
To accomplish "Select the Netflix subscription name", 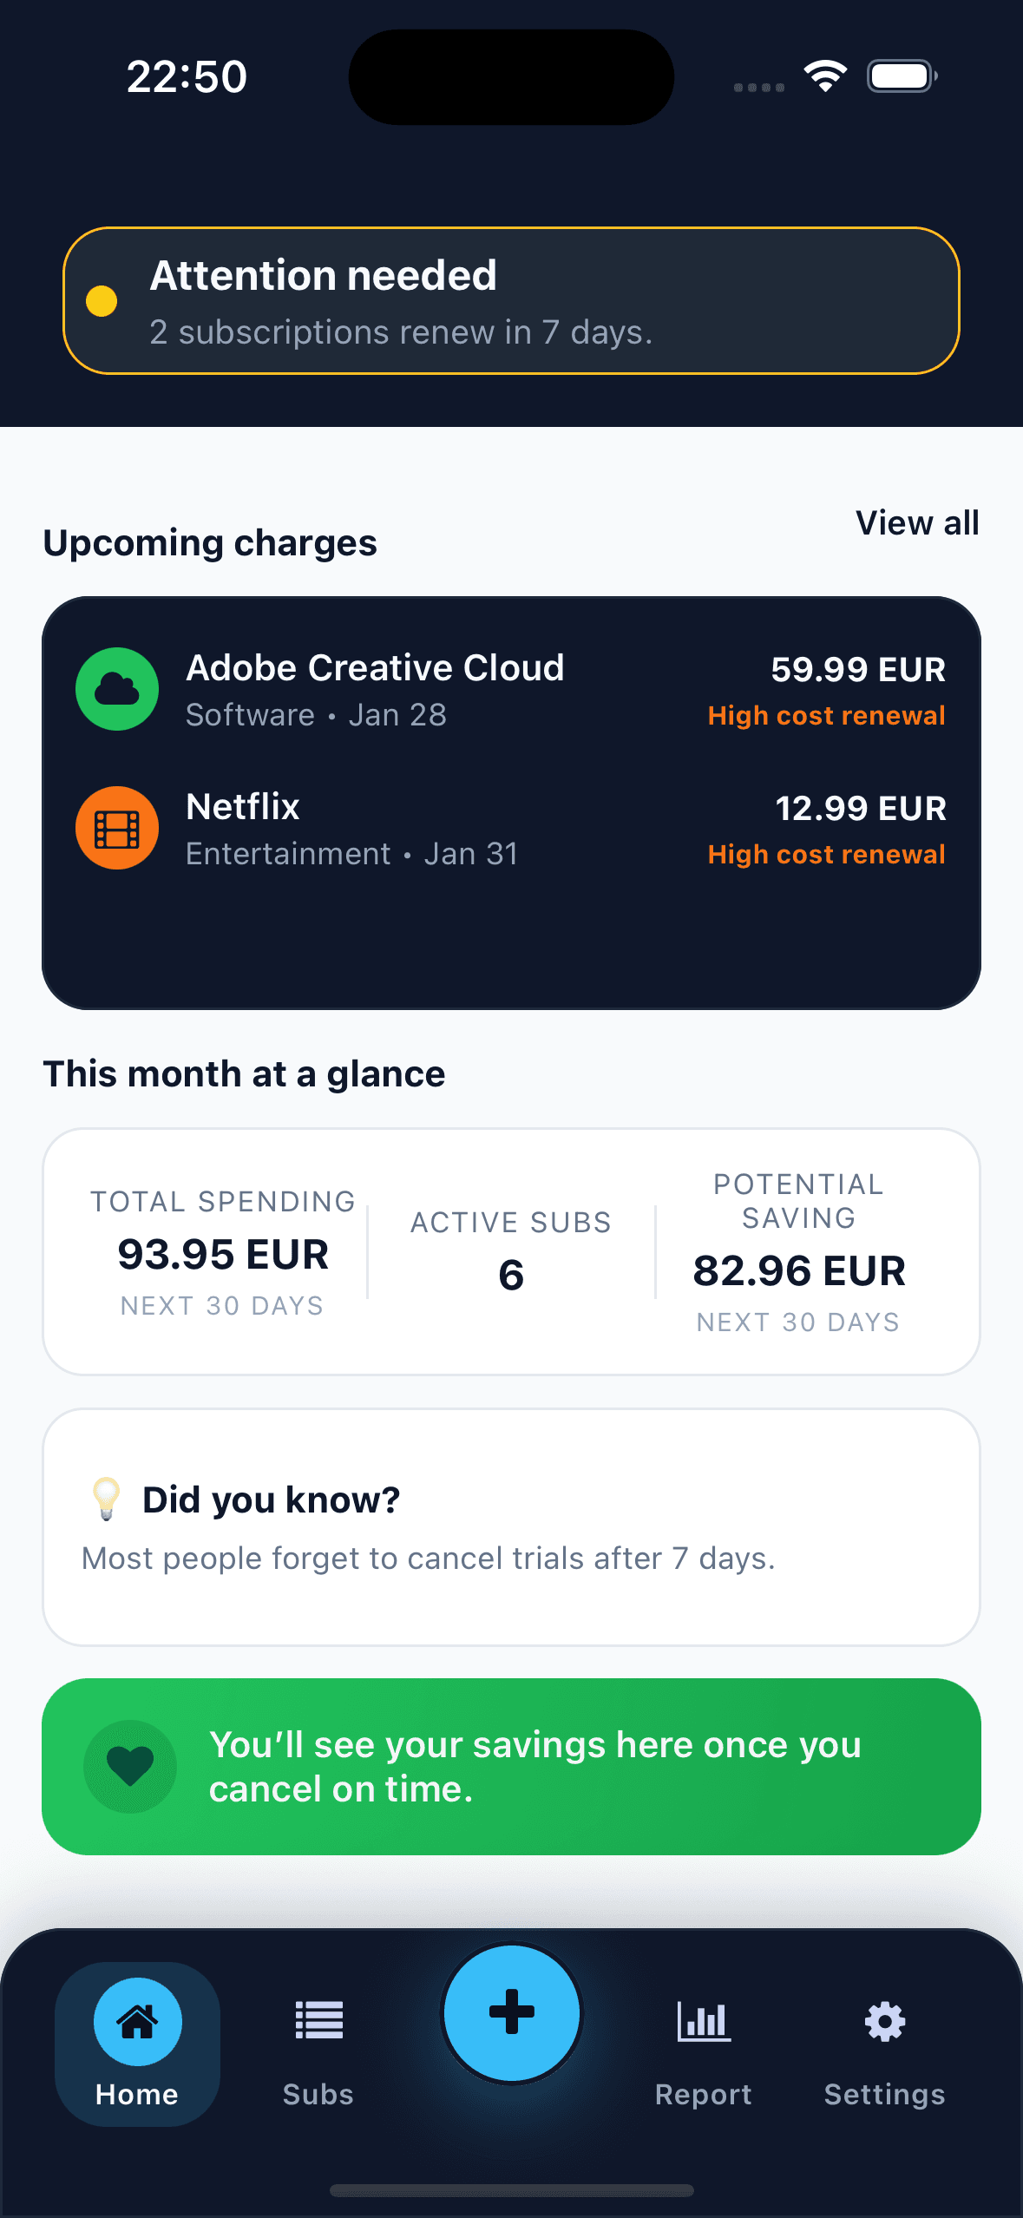I will coord(243,807).
